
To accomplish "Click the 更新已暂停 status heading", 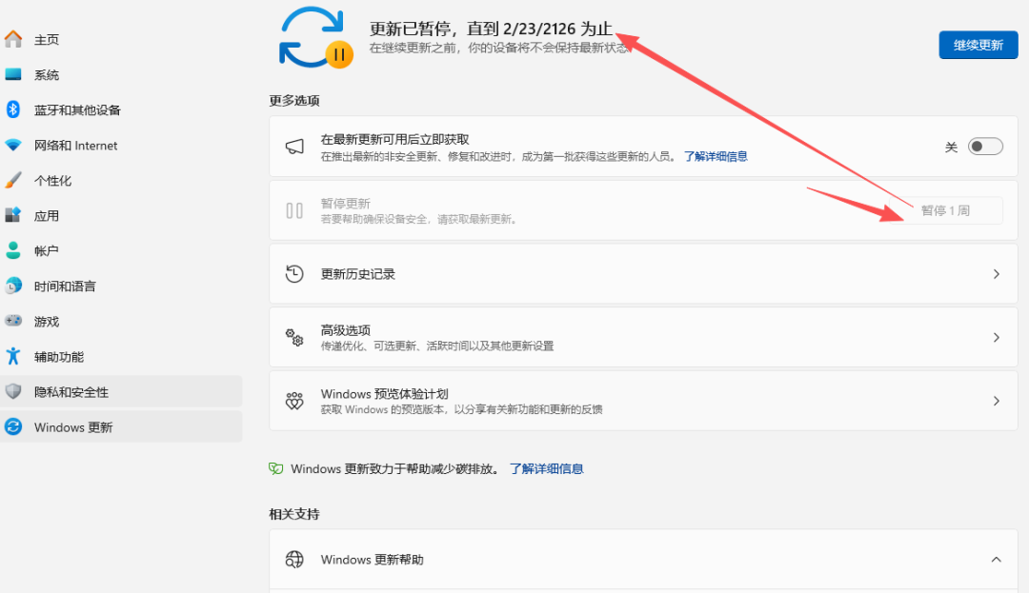I will click(491, 29).
